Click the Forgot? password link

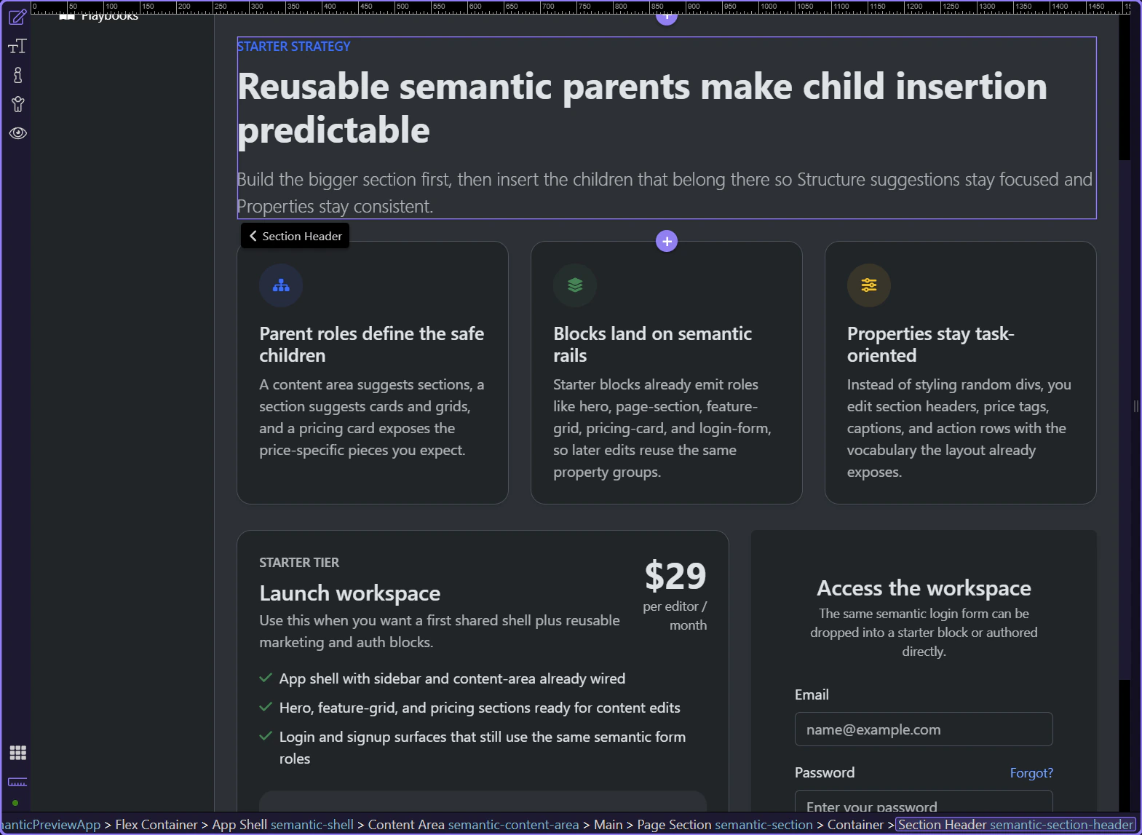(1031, 773)
